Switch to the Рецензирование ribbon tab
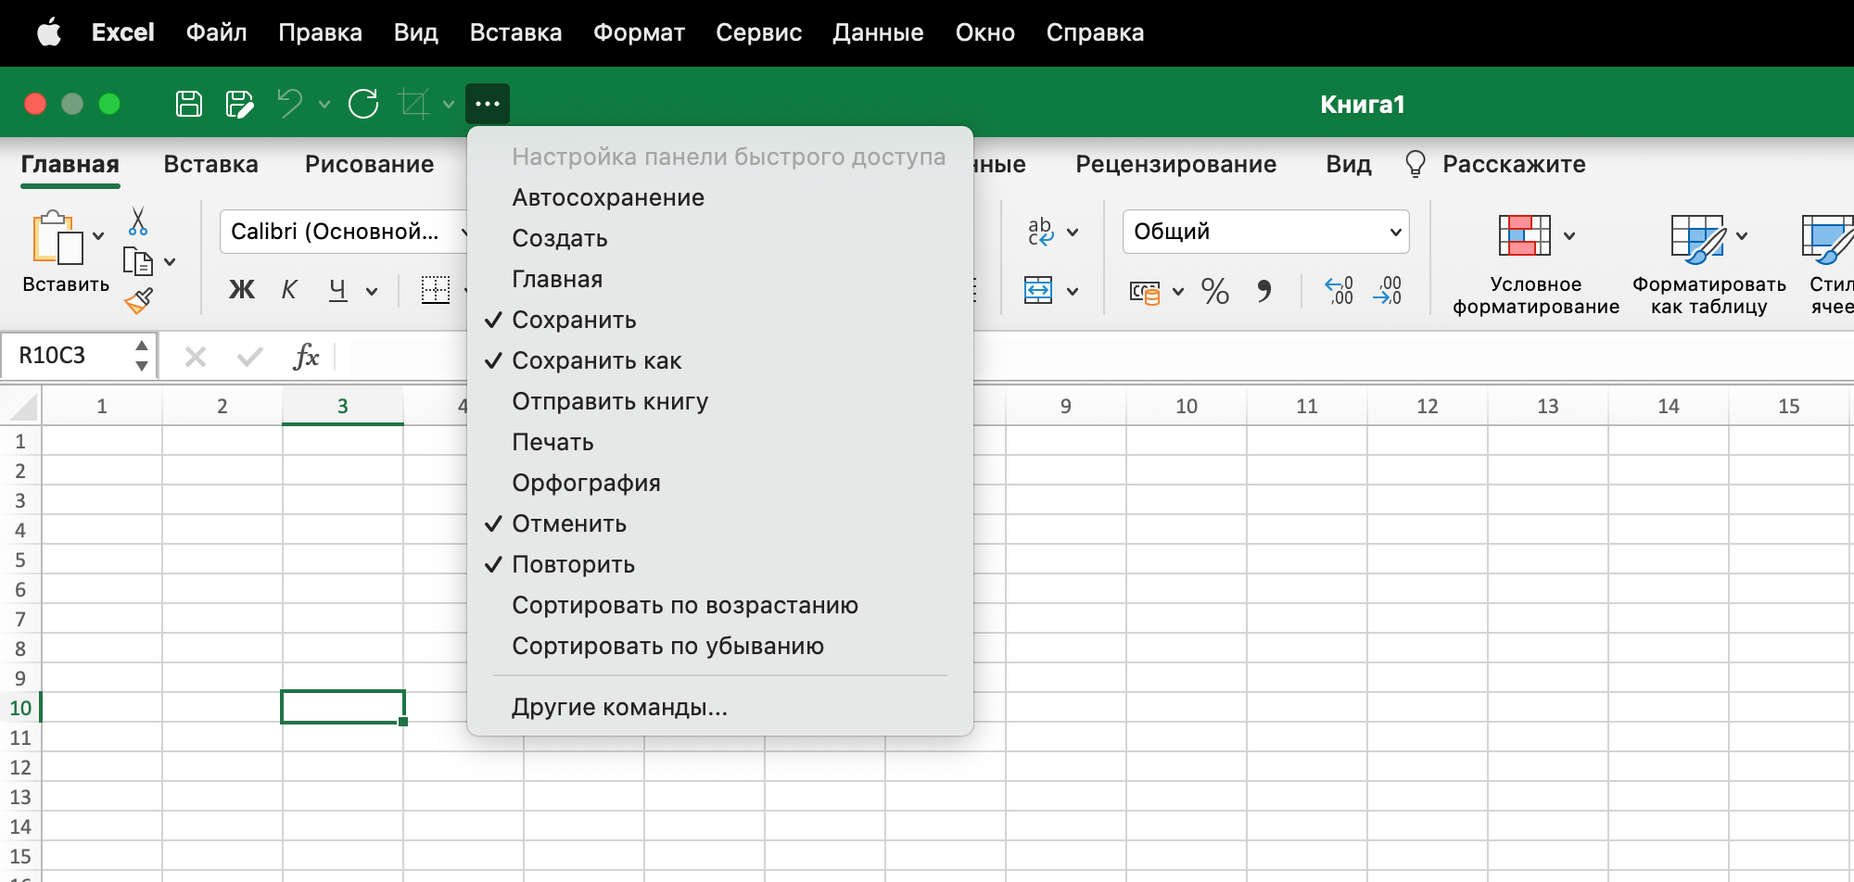The height and width of the screenshot is (882, 1854). [x=1175, y=164]
